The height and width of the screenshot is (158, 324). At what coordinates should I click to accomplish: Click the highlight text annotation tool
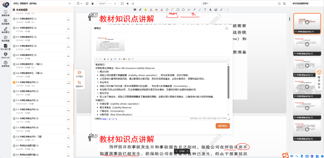pos(145,10)
